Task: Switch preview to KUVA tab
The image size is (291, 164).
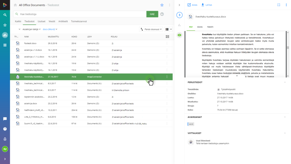Action: coord(200,27)
